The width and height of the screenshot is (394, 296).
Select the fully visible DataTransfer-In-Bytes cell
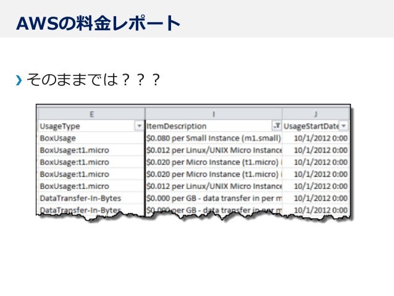point(91,198)
